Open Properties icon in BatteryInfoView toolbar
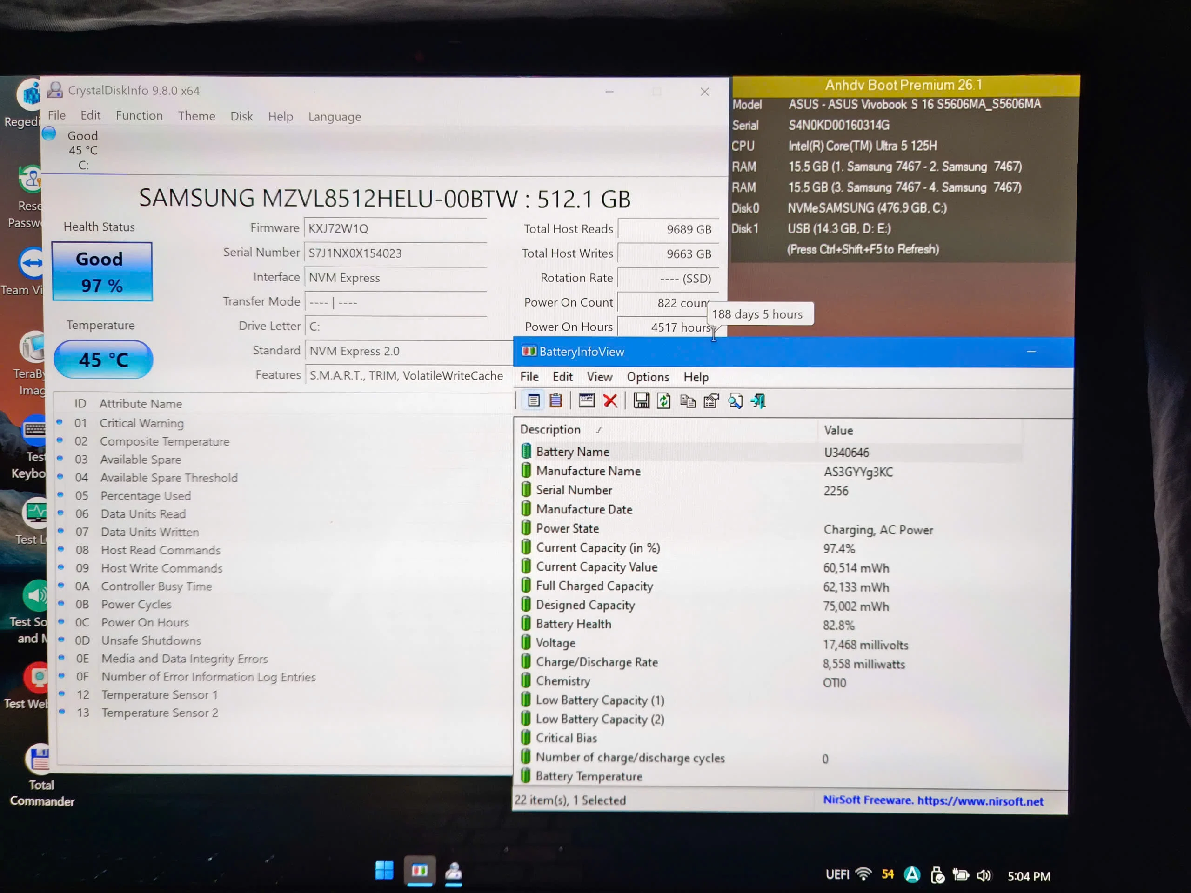Screen dimensions: 1191x893 click(x=711, y=401)
